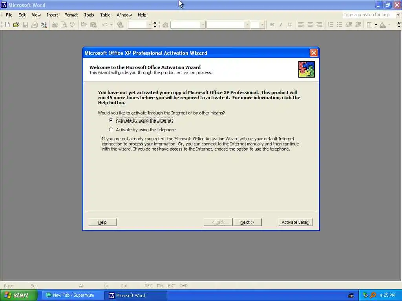Open the Zoom percentage dropdown

coord(149,25)
